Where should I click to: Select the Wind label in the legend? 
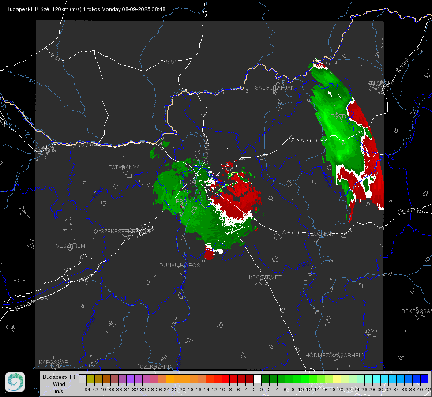pos(59,384)
